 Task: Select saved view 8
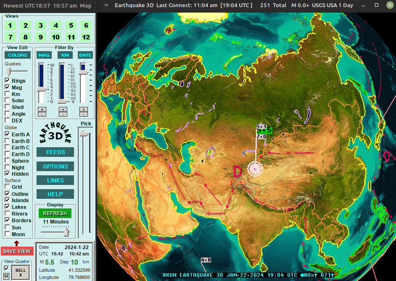coord(26,37)
